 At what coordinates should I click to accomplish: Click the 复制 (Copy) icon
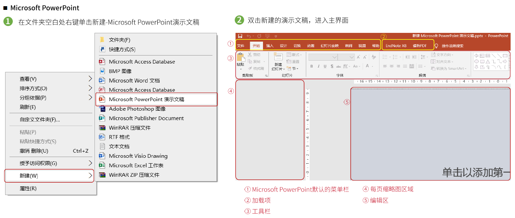[250, 61]
